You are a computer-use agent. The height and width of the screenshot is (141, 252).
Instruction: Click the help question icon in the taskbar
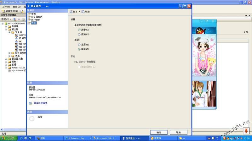click(213, 138)
